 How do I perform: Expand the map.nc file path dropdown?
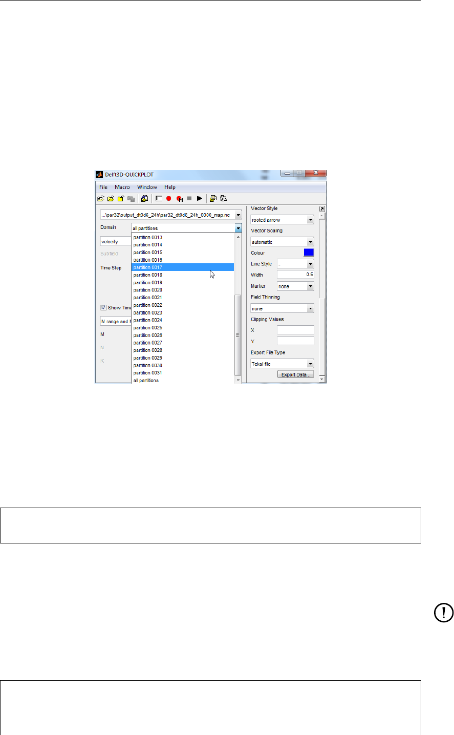pos(238,215)
